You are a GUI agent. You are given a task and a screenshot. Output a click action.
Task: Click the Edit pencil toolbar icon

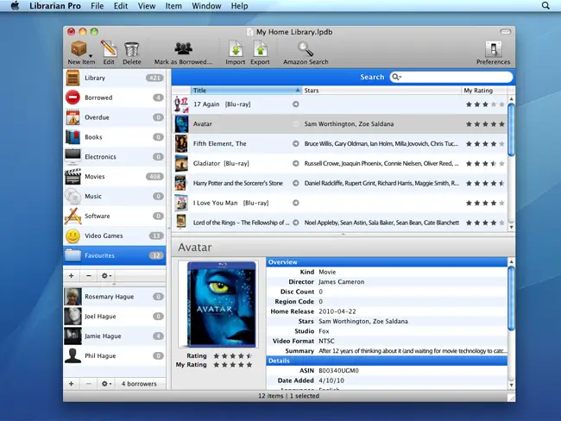[109, 48]
